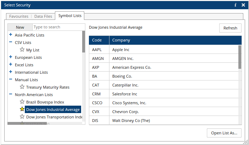Viewport: 249px width, 145px height.
Task: Click the Refresh button
Action: click(x=230, y=28)
